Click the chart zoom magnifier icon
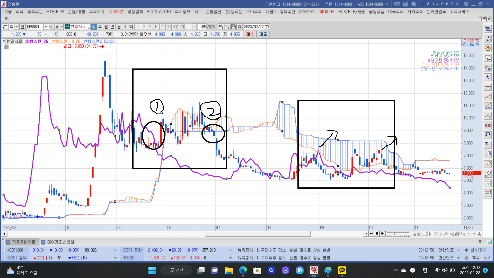494x278 pixels. pyautogui.click(x=463, y=234)
